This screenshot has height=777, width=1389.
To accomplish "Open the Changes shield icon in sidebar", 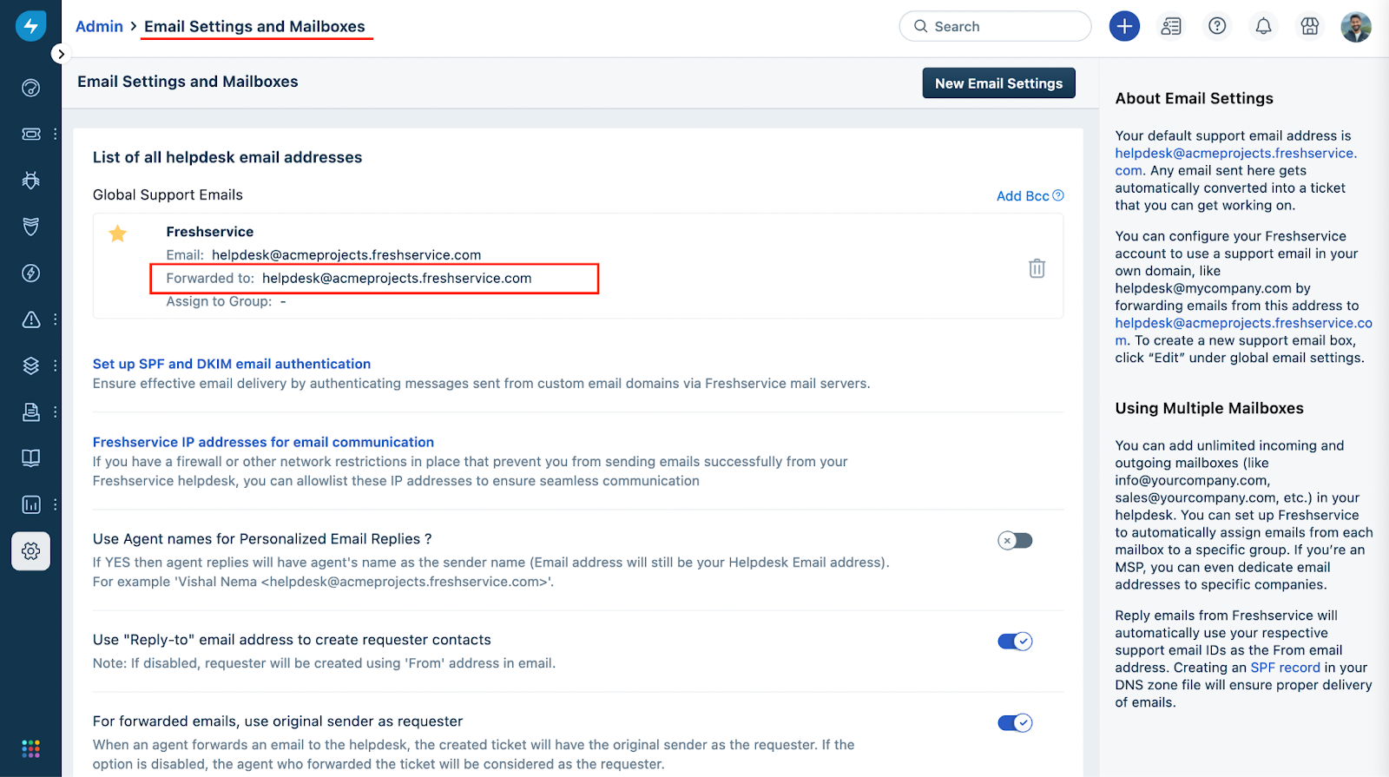I will (30, 227).
